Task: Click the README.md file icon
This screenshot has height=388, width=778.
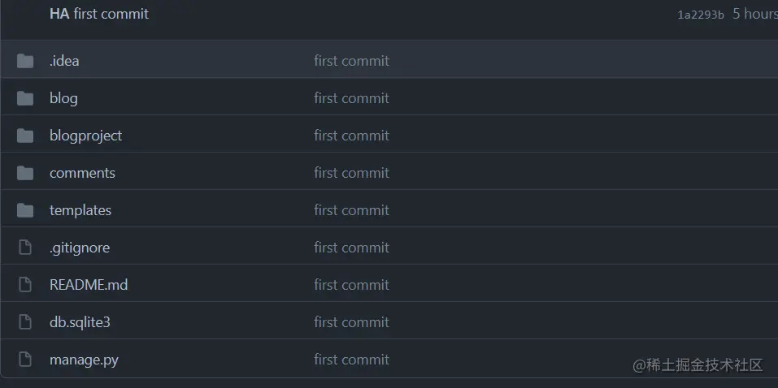Action: [25, 285]
